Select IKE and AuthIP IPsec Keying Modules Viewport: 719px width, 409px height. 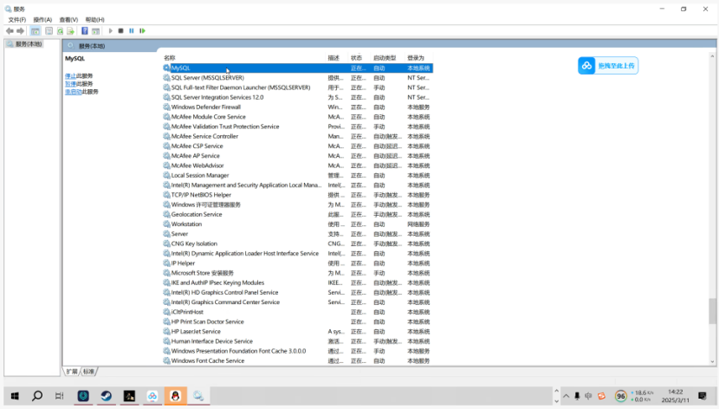coord(298,282)
